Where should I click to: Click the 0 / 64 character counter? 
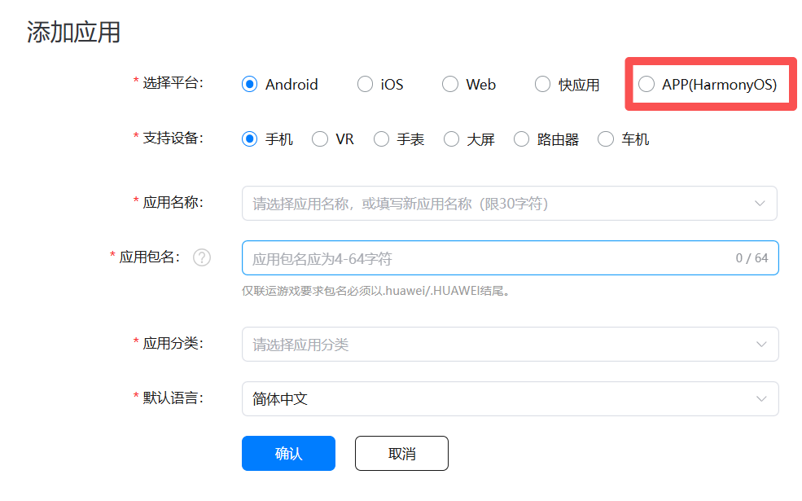tap(752, 258)
